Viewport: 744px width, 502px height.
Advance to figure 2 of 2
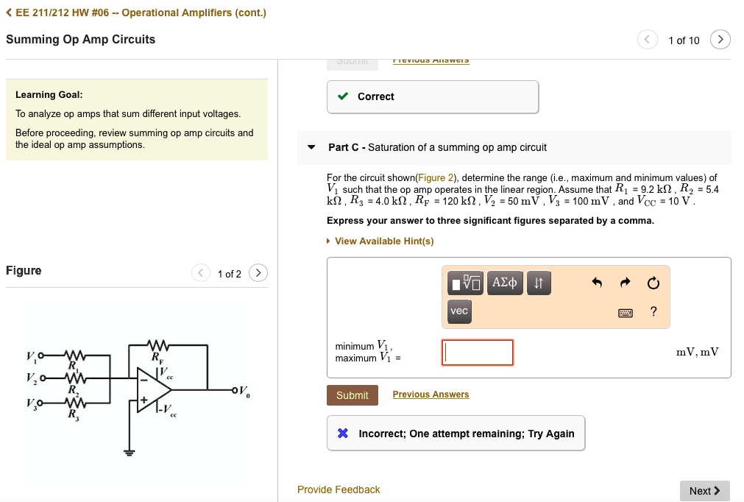tap(258, 272)
